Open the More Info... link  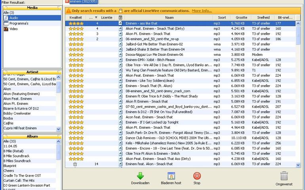click(202, 11)
